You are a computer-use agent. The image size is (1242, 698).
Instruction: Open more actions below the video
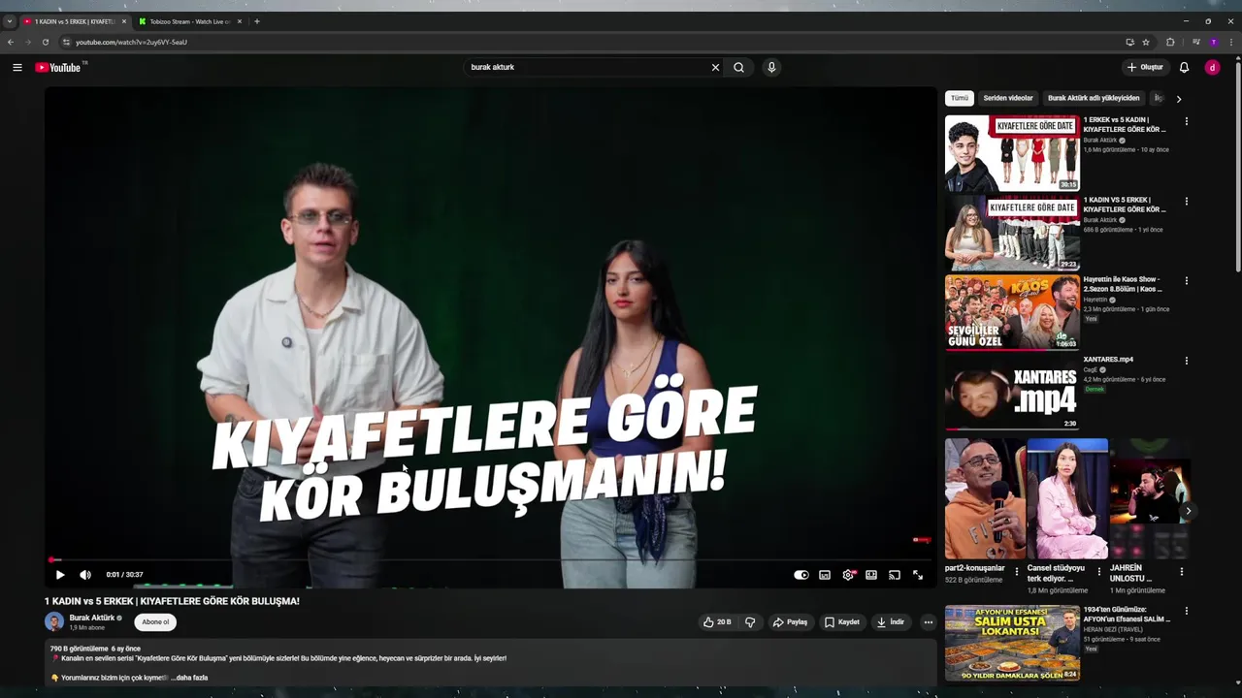point(928,622)
